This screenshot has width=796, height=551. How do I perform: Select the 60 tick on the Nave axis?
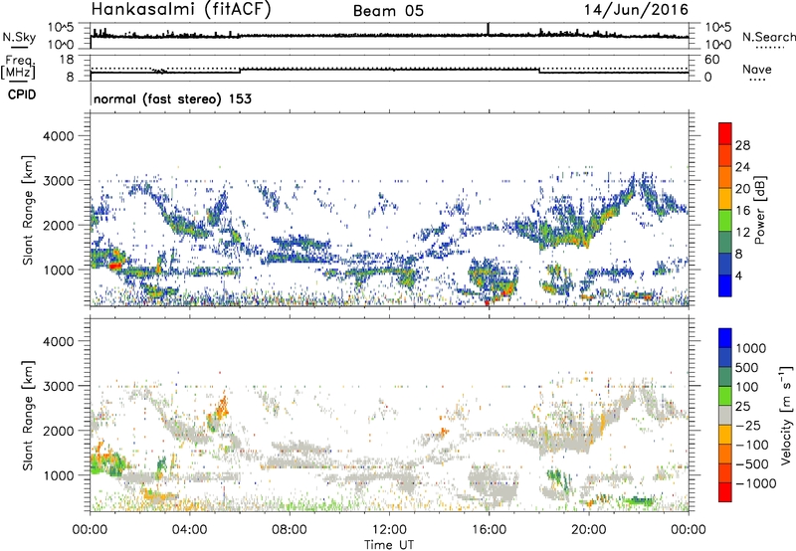click(711, 60)
